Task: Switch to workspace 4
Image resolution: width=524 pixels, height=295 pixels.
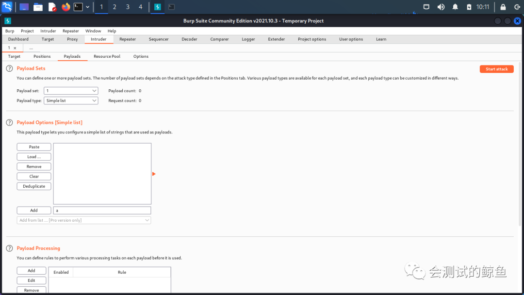Action: coord(141,7)
